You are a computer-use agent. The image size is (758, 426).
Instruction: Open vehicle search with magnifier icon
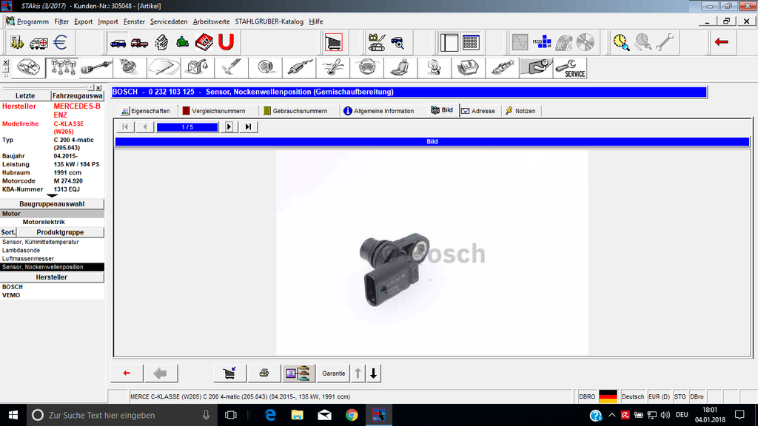(x=398, y=42)
